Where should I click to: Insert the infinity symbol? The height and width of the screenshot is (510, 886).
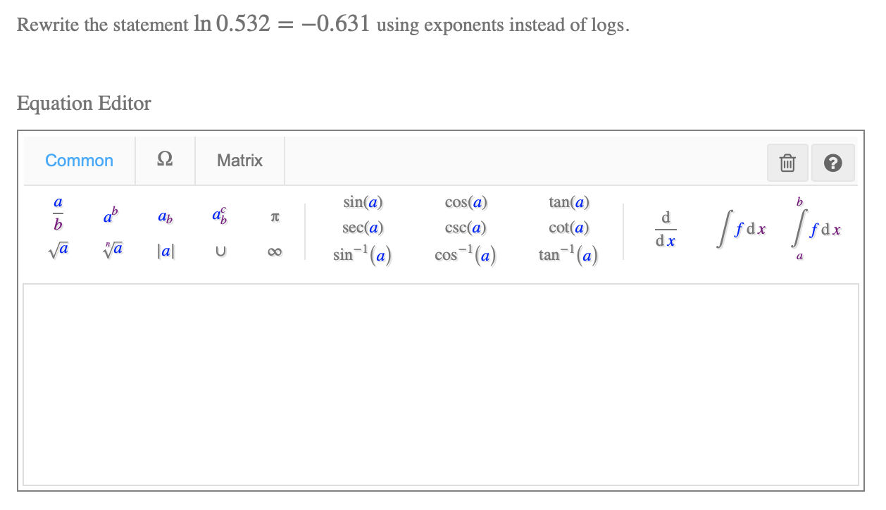[274, 251]
